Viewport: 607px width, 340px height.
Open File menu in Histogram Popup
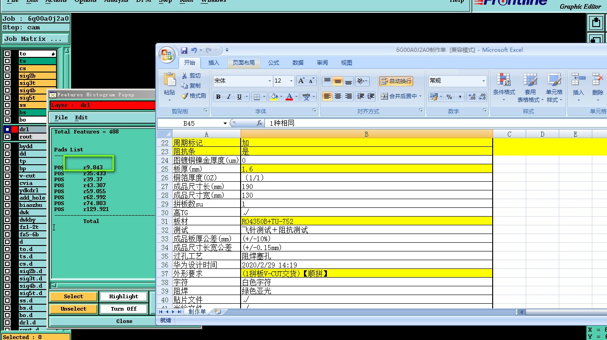pyautogui.click(x=61, y=117)
